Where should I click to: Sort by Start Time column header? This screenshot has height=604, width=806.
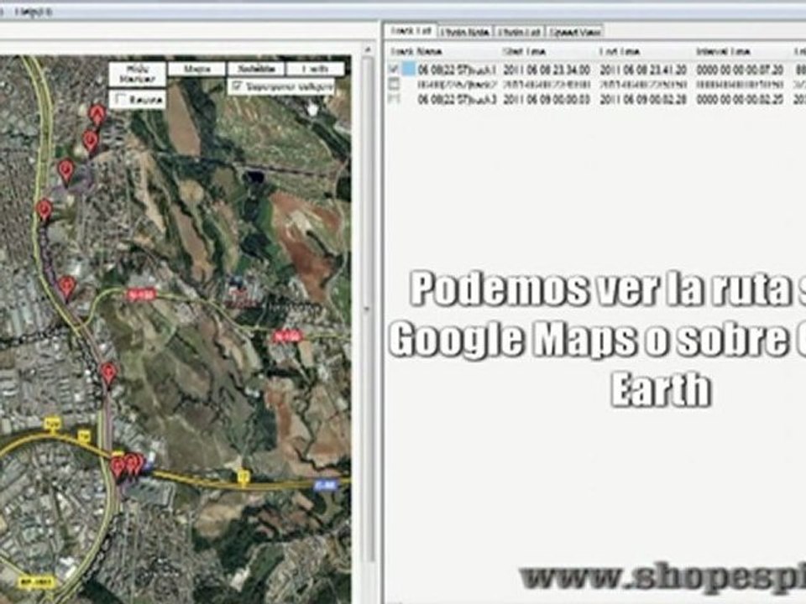point(524,51)
